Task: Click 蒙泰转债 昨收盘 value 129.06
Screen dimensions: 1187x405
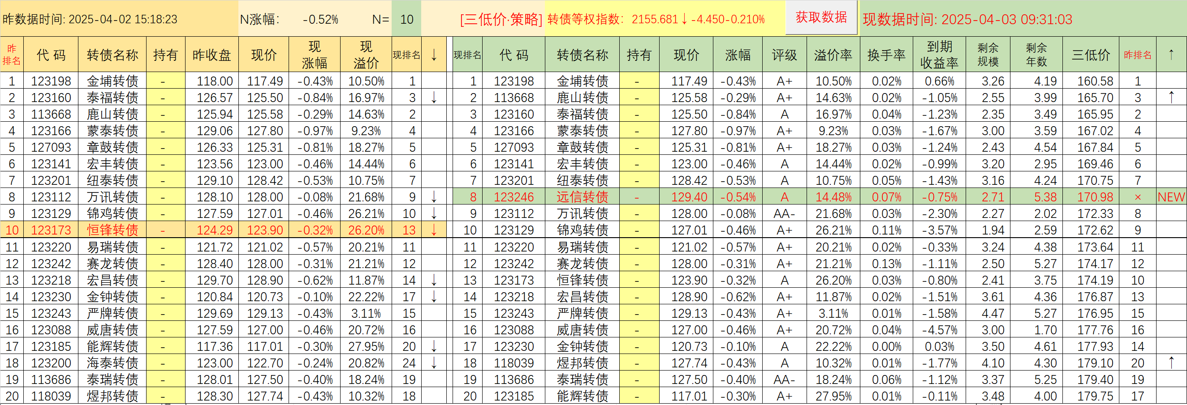Action: tap(212, 131)
